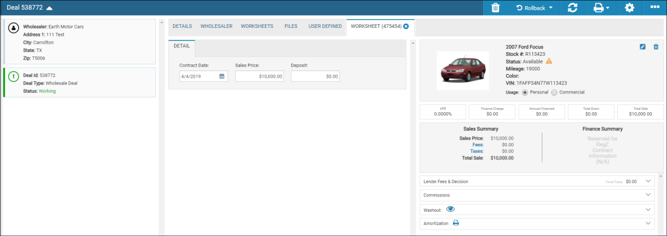The image size is (667, 236).
Task: Click the Sales Price input field
Action: pos(260,76)
